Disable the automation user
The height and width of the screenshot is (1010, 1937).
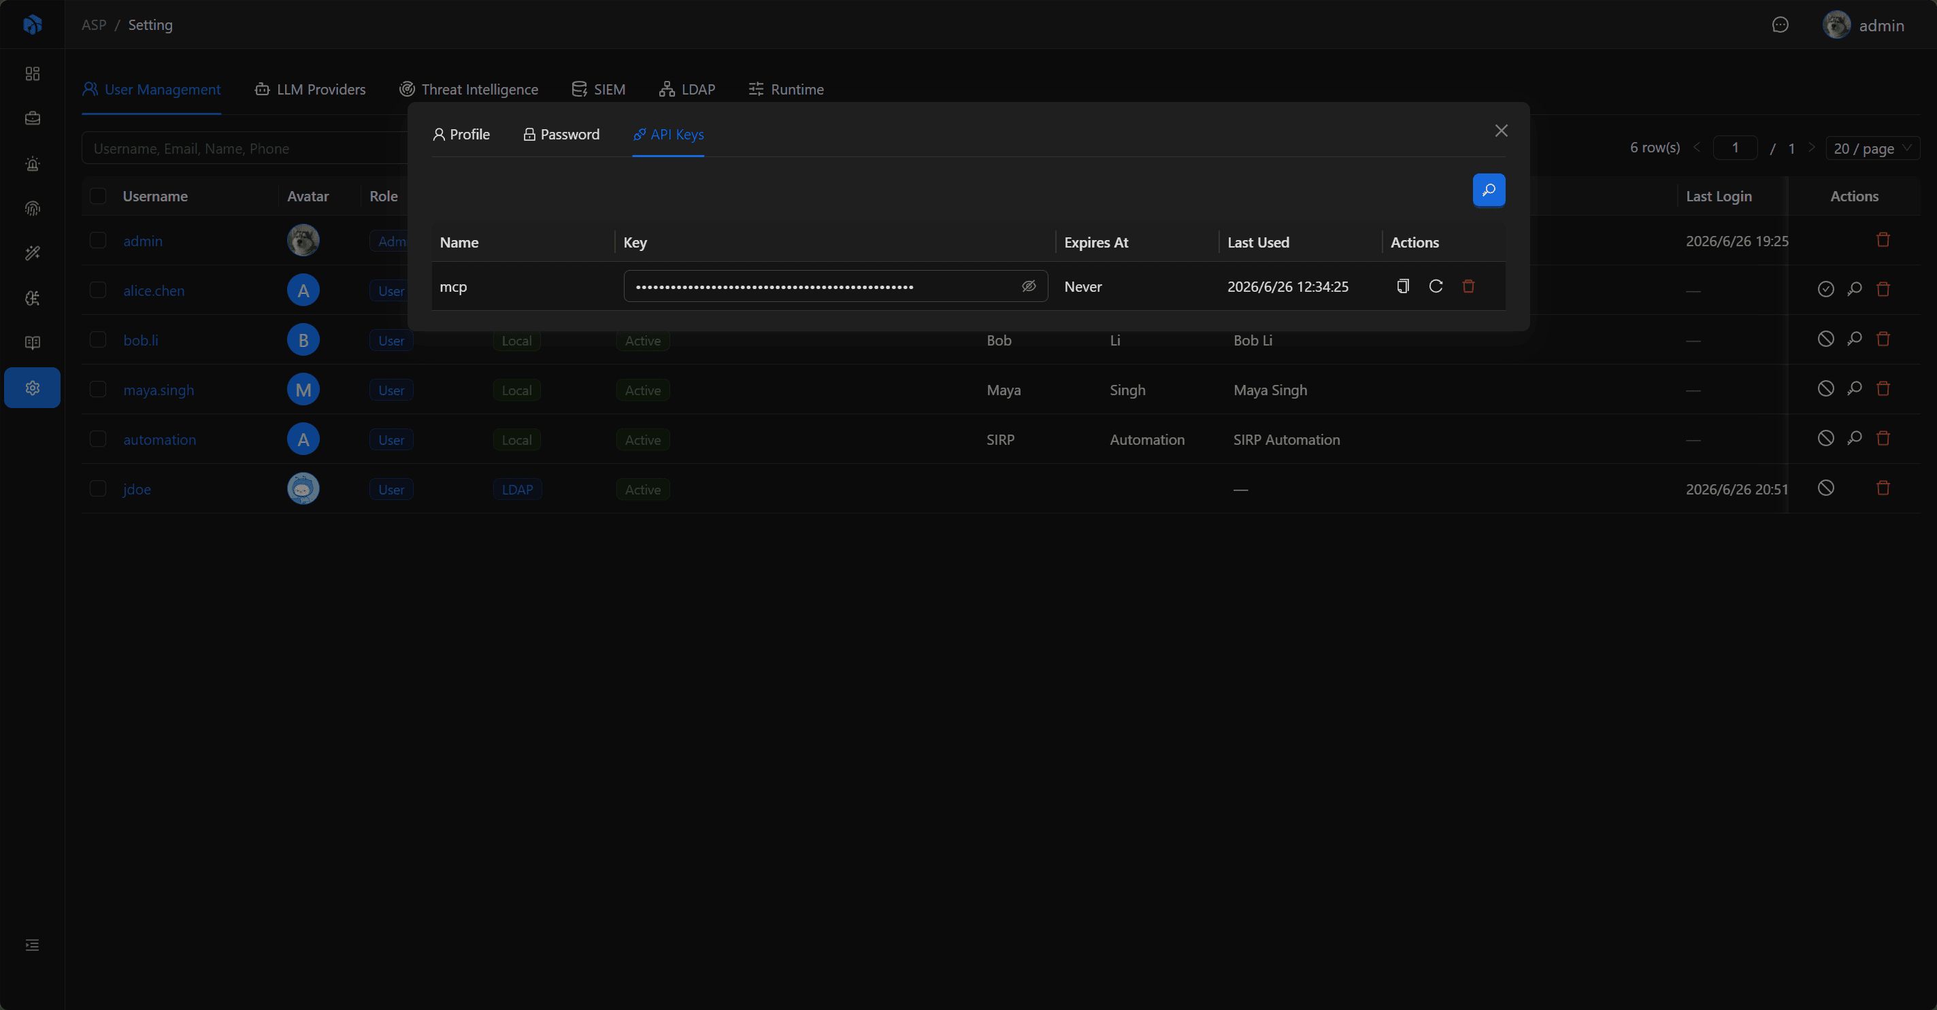pyautogui.click(x=1825, y=438)
